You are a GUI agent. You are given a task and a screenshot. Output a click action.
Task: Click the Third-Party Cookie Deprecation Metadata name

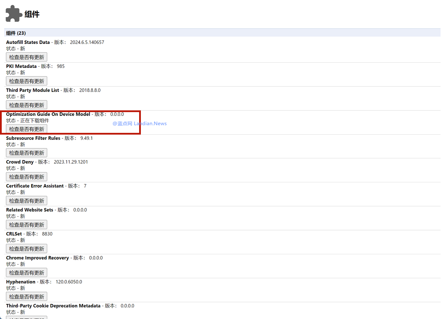(x=53, y=306)
